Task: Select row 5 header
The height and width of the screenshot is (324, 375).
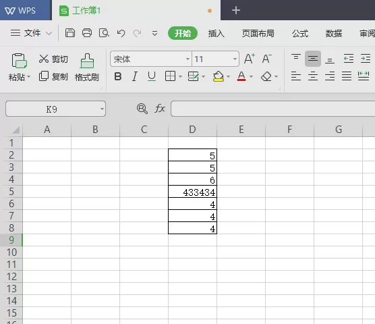Action: (x=11, y=192)
